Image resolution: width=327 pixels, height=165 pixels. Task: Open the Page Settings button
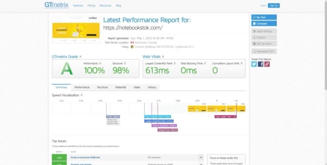pyautogui.click(x=264, y=31)
